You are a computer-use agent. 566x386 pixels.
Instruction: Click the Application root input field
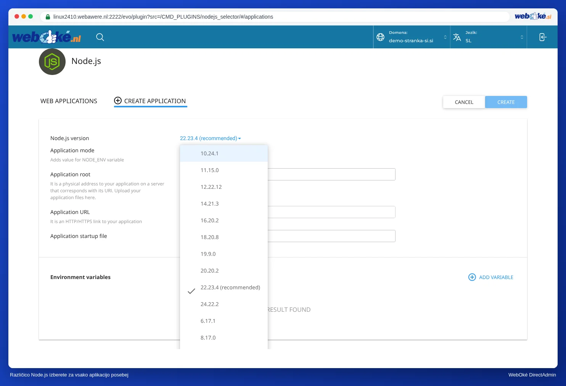pyautogui.click(x=331, y=174)
